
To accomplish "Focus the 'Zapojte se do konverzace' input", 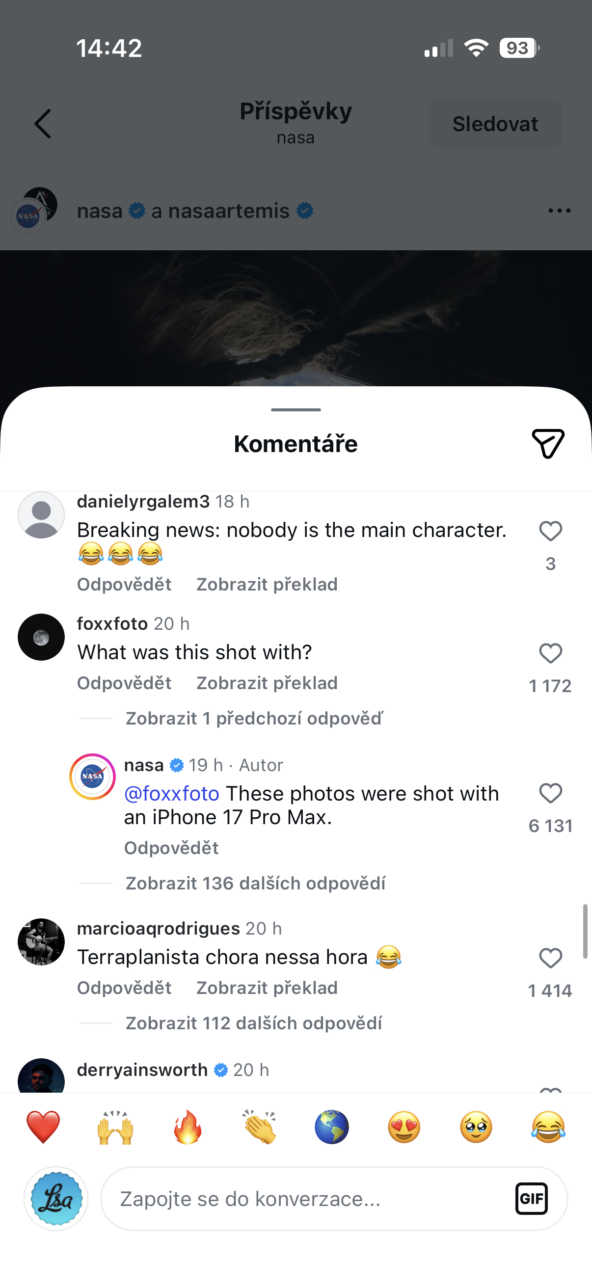I will (310, 1198).
